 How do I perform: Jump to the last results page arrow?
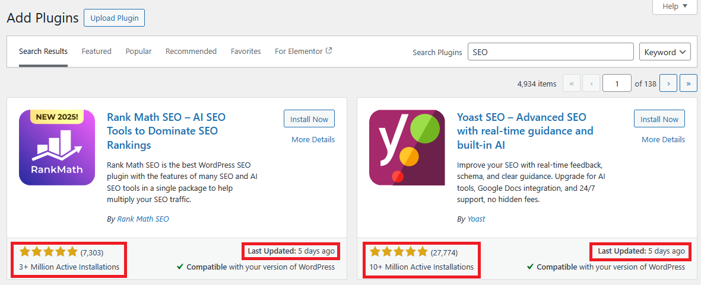[x=688, y=84]
